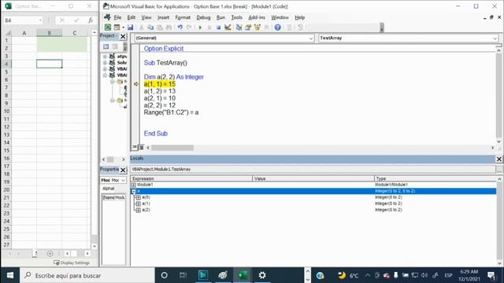Click the fx Insert Function icon in Excel
504x283 pixels.
tap(91, 20)
